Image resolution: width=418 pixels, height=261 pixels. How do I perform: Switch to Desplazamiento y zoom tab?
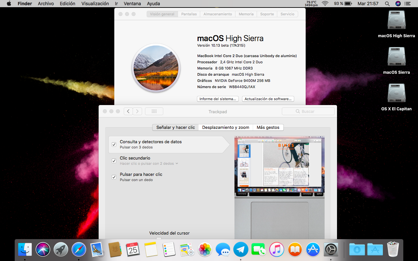pyautogui.click(x=226, y=127)
